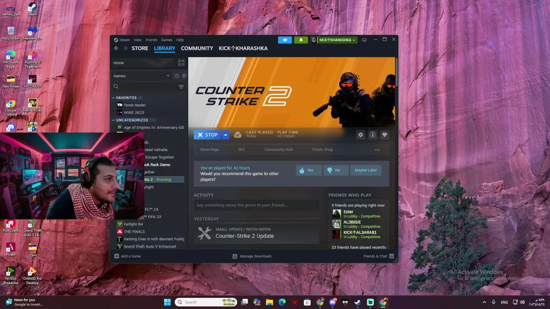Screen dimensions: 550x309
Task: Open Manage Downloads
Action: pos(252,256)
